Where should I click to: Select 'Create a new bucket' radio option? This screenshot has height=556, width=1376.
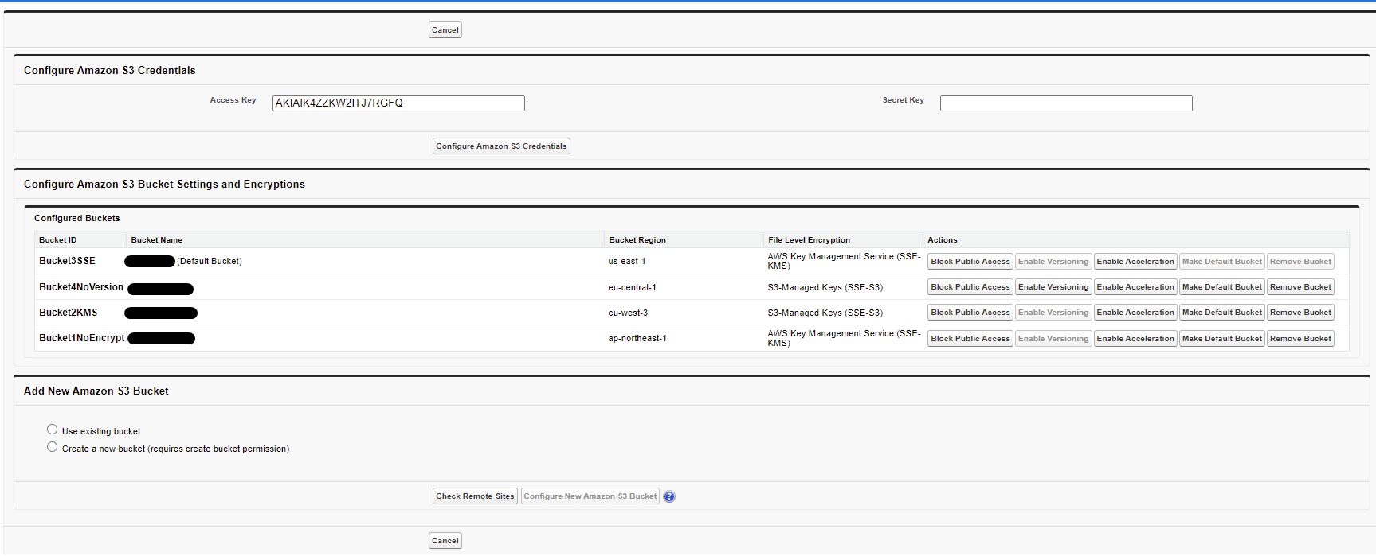(x=53, y=447)
